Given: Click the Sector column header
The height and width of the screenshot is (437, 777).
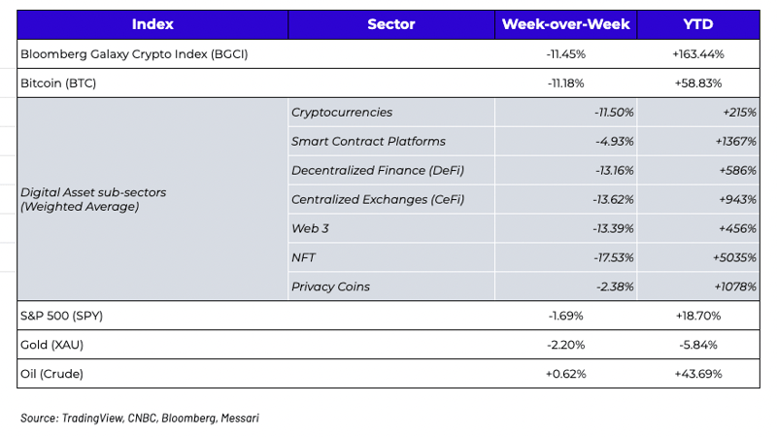Looking at the screenshot, I should point(390,24).
